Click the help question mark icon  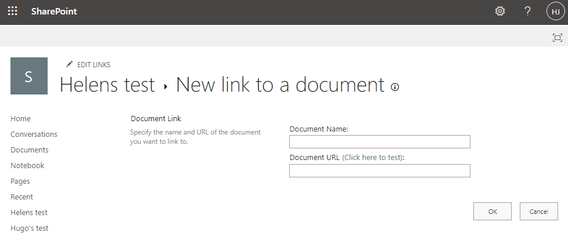pyautogui.click(x=527, y=12)
